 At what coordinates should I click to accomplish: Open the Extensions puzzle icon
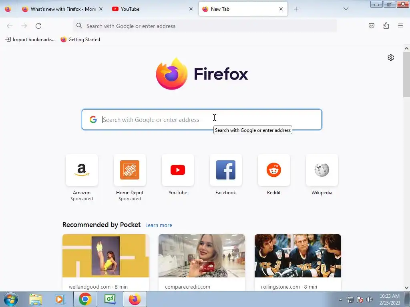386,26
